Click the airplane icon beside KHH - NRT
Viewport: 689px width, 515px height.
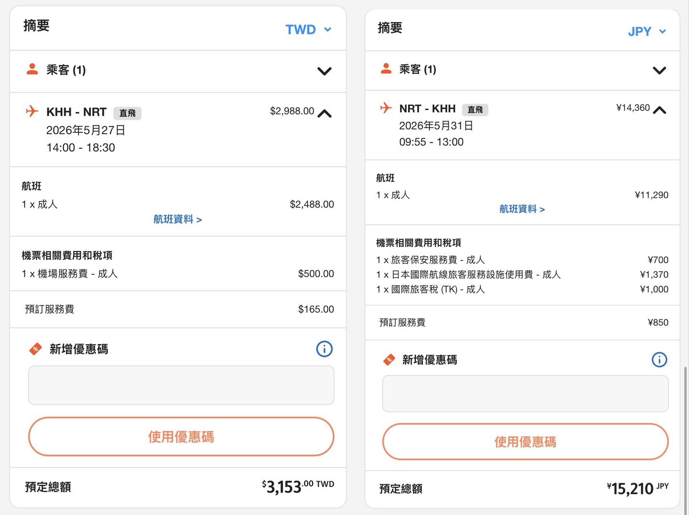click(32, 111)
